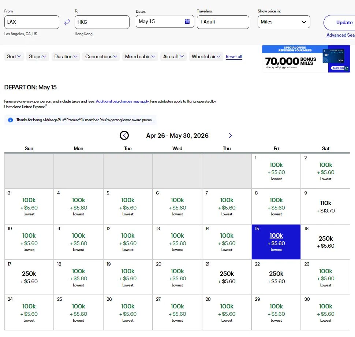Swap origin and destination airports icon
The height and width of the screenshot is (337, 355).
click(x=67, y=22)
